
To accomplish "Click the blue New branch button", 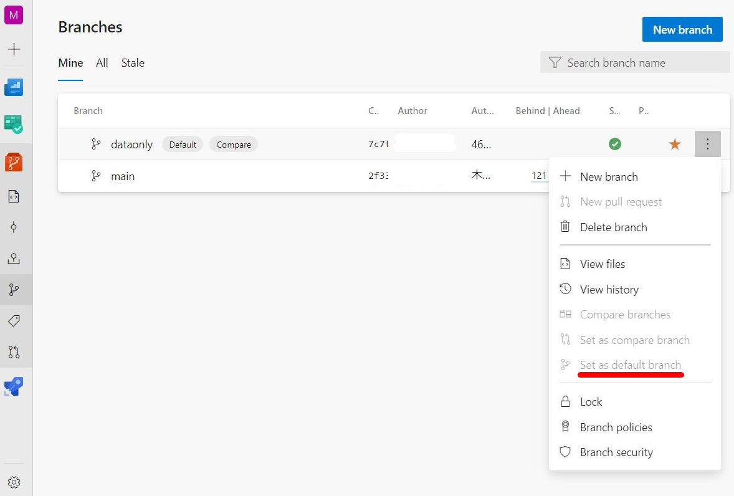I will (682, 29).
